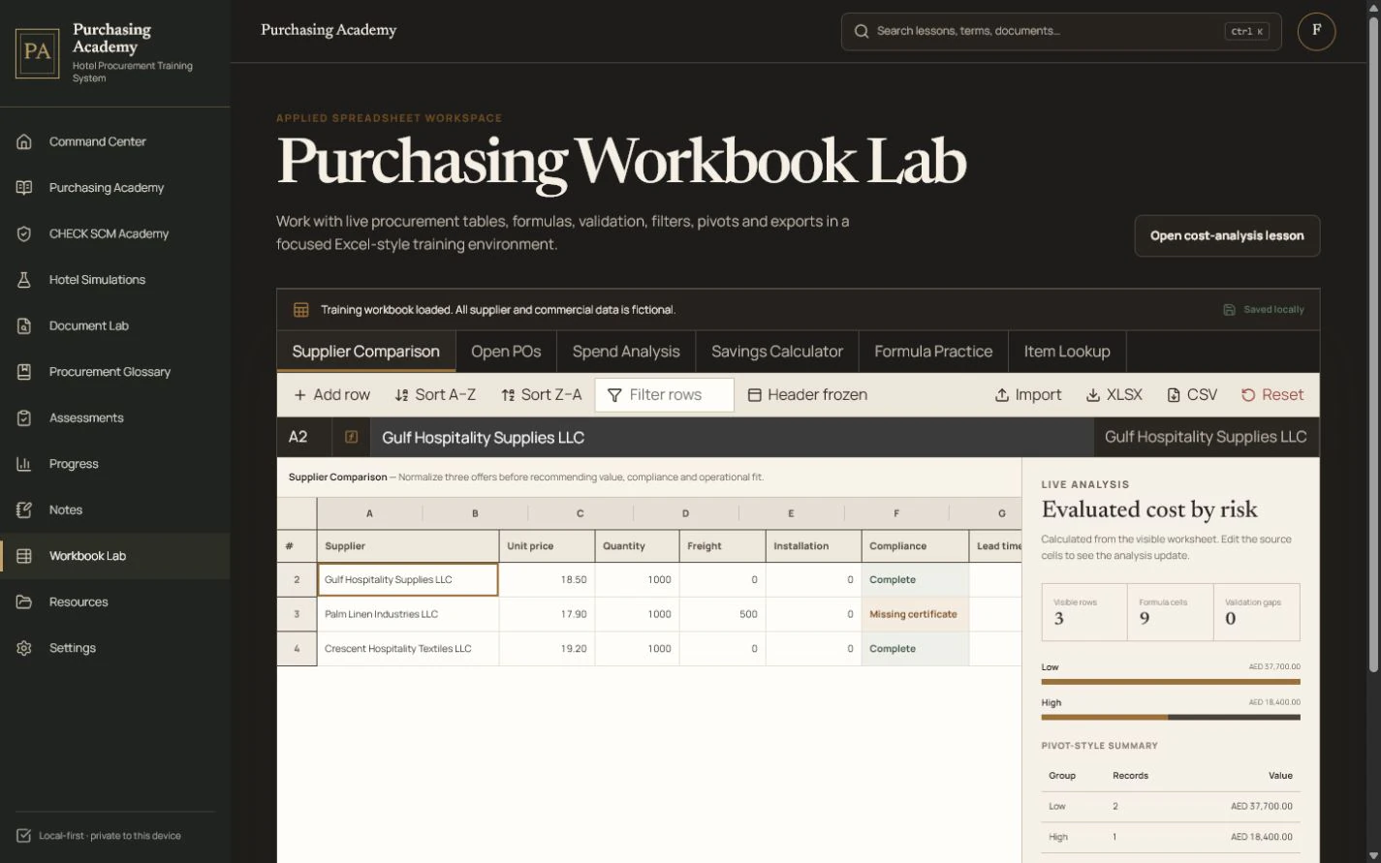Click Hotel Simulations flask icon
1381x863 pixels.
24,280
